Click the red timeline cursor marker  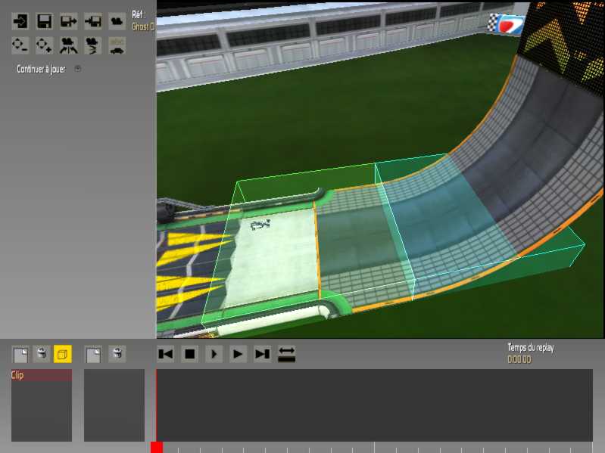(x=157, y=447)
